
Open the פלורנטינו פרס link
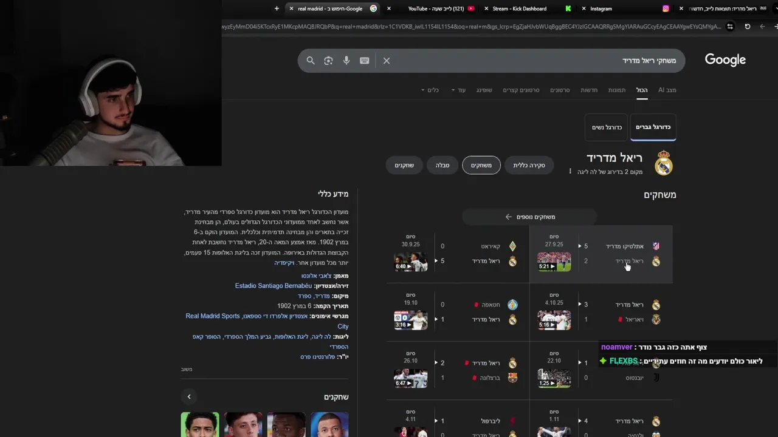click(318, 357)
